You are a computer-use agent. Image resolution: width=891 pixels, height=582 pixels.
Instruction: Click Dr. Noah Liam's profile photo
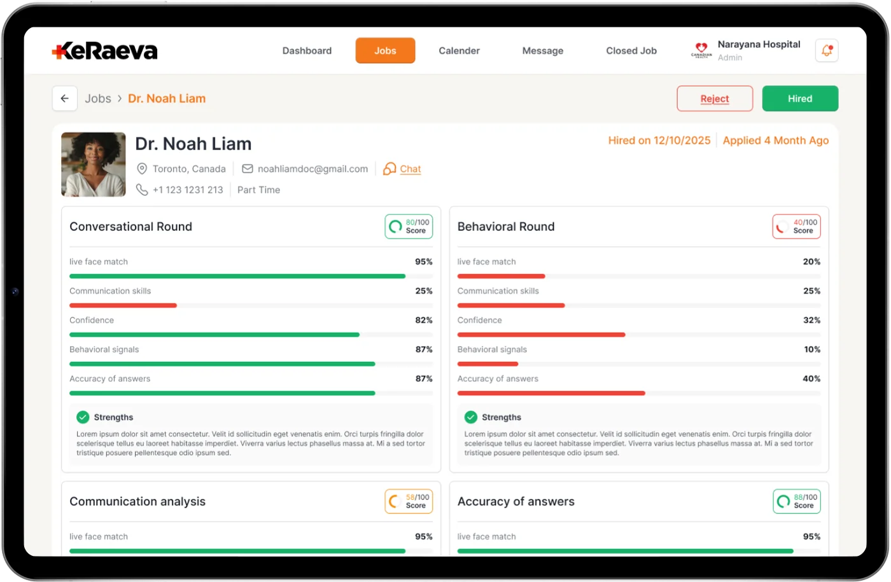tap(94, 164)
